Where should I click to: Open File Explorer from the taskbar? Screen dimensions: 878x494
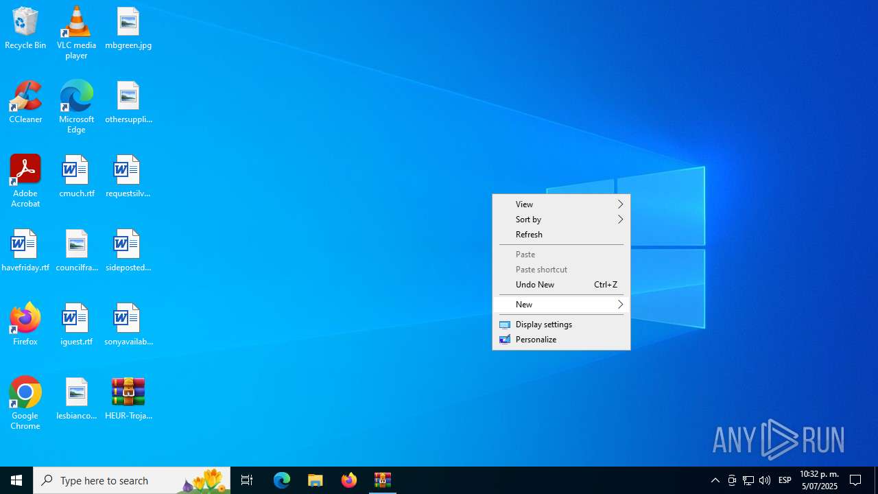316,480
